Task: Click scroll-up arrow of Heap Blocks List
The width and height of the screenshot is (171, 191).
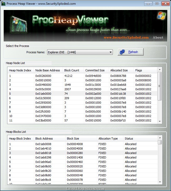Action: tap(160, 138)
